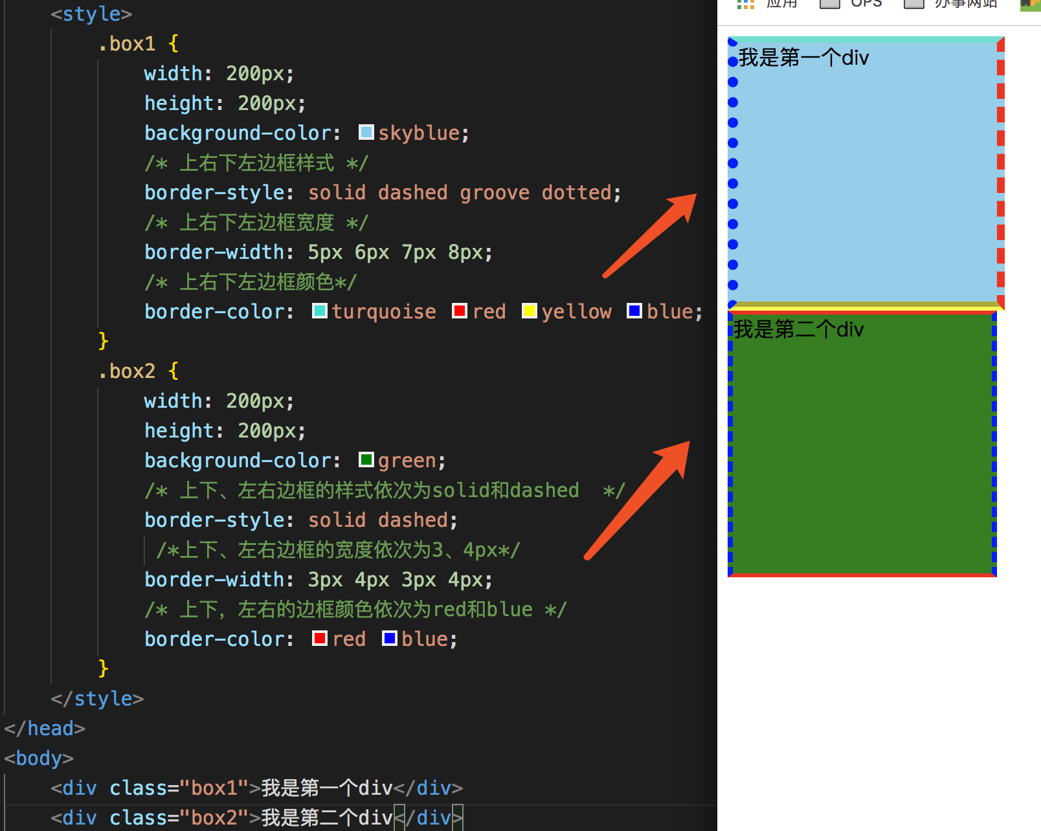Click the 应用 apps grid icon in bookmarks bar

click(745, 4)
